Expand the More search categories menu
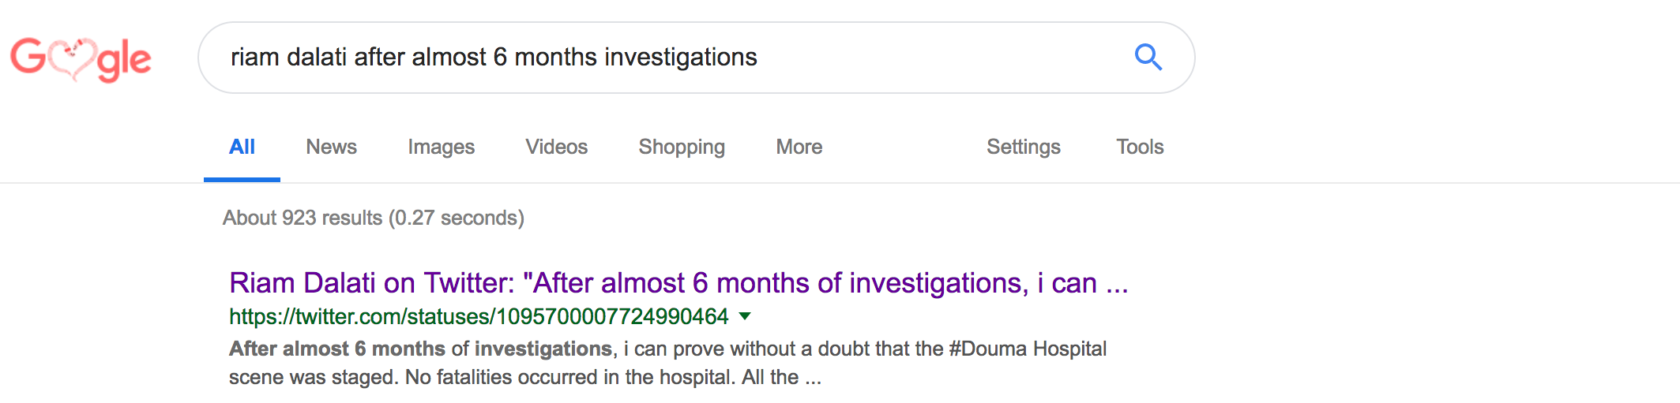 tap(799, 147)
